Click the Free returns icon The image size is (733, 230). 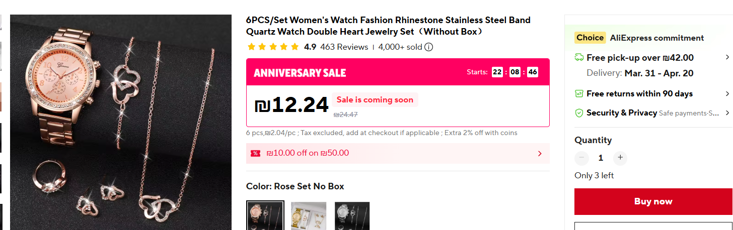tap(579, 94)
